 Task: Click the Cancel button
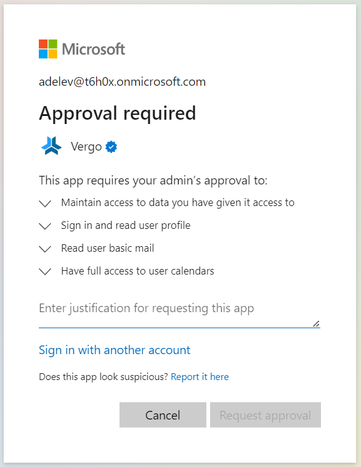[163, 415]
